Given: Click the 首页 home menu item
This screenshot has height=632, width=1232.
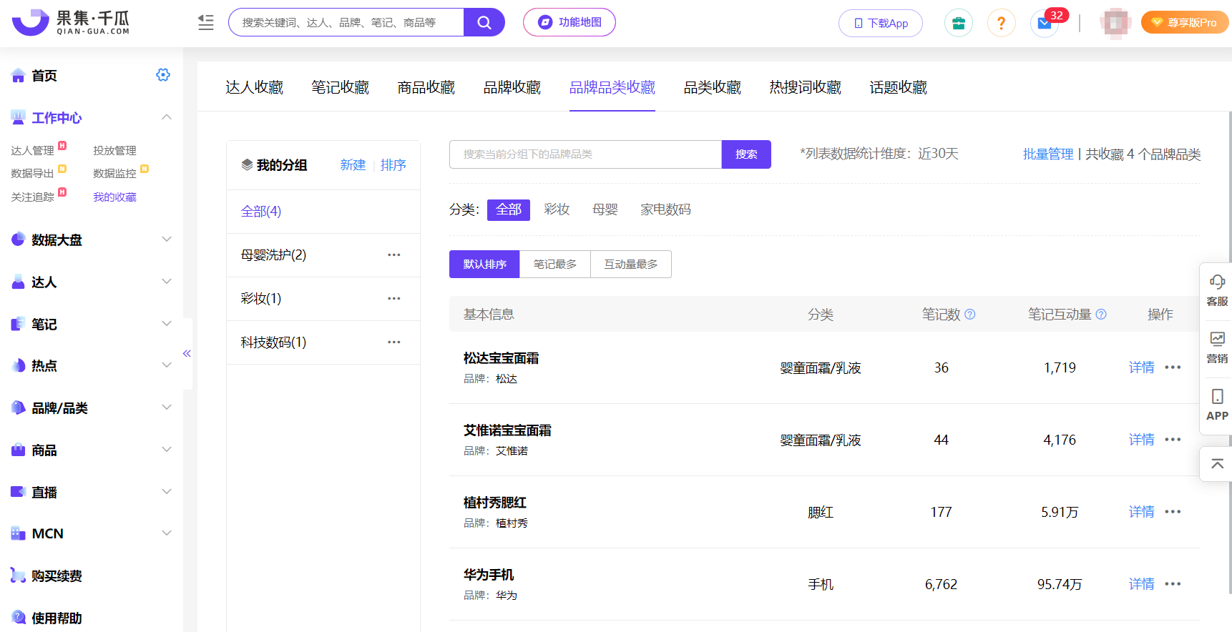Looking at the screenshot, I should tap(44, 76).
